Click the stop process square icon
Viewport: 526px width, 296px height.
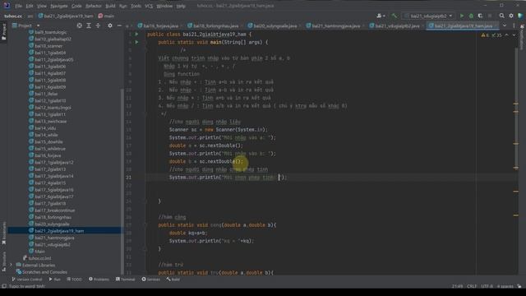tap(490, 16)
